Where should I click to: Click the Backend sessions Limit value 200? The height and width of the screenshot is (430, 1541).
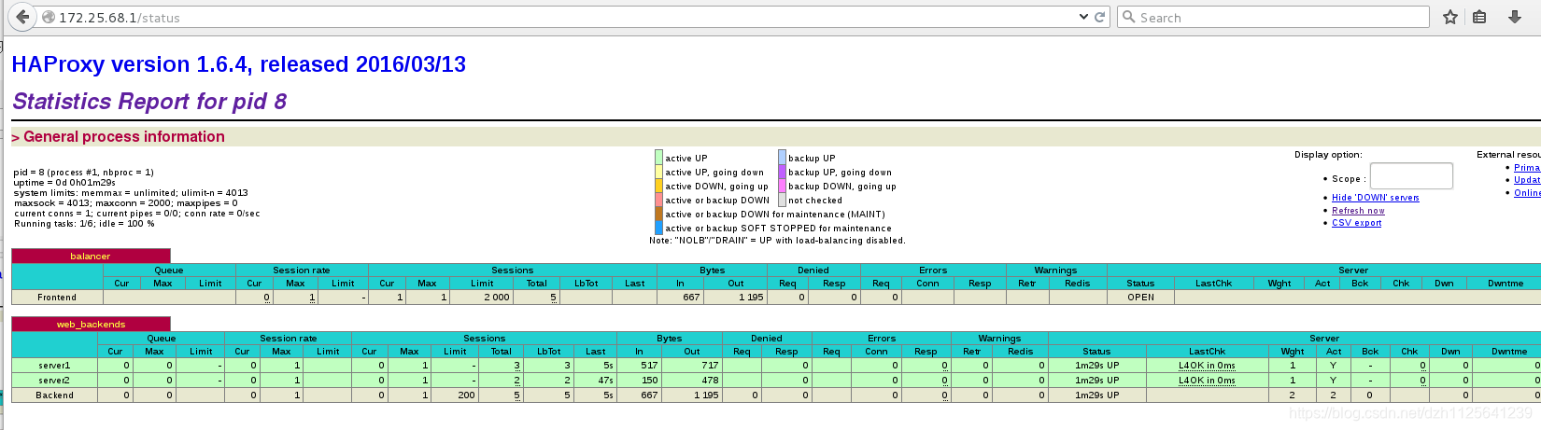[467, 395]
